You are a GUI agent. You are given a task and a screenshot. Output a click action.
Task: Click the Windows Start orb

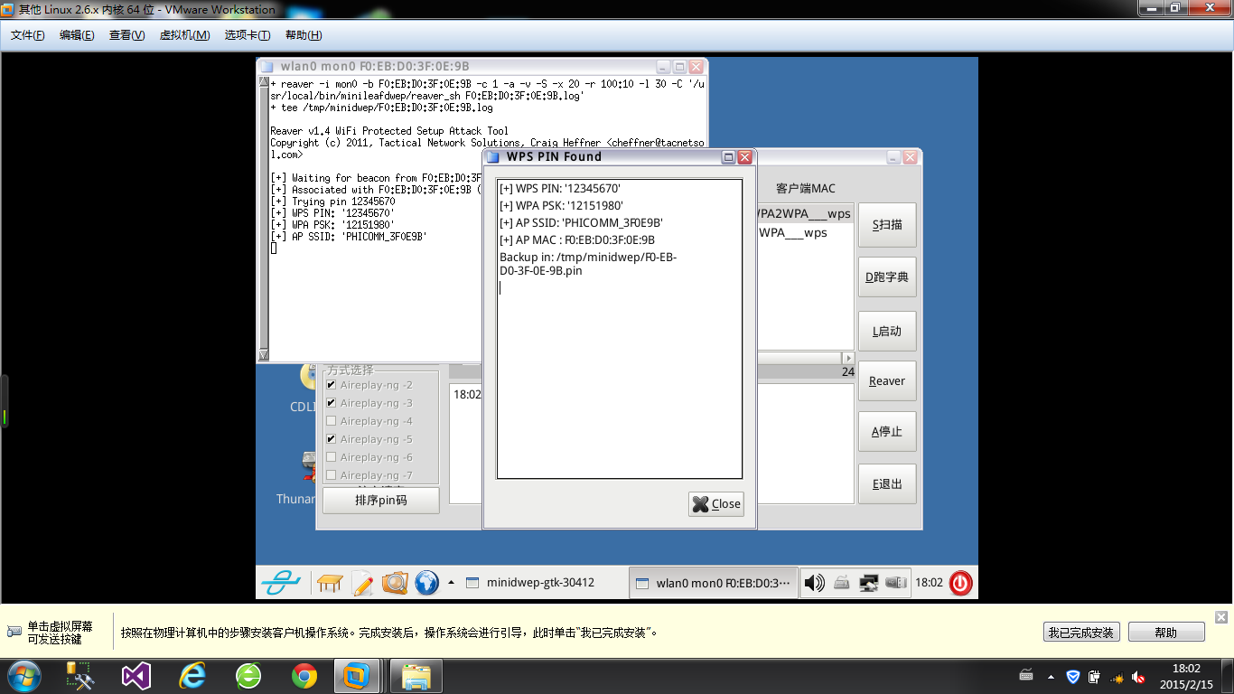click(x=23, y=676)
